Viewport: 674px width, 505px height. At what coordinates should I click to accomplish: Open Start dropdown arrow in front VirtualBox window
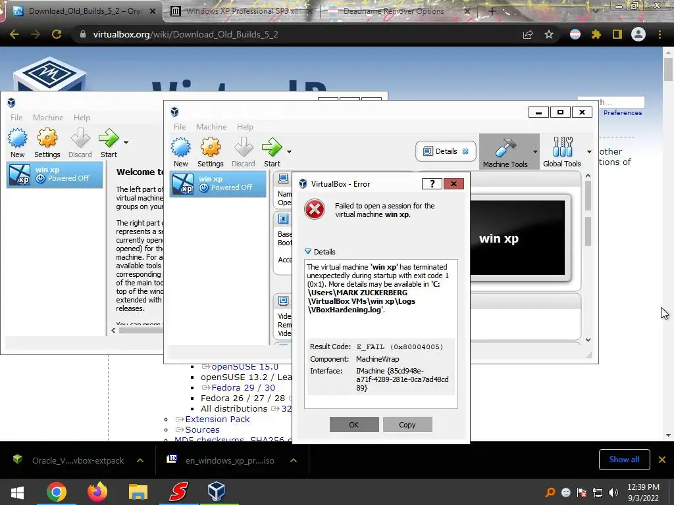pos(290,152)
